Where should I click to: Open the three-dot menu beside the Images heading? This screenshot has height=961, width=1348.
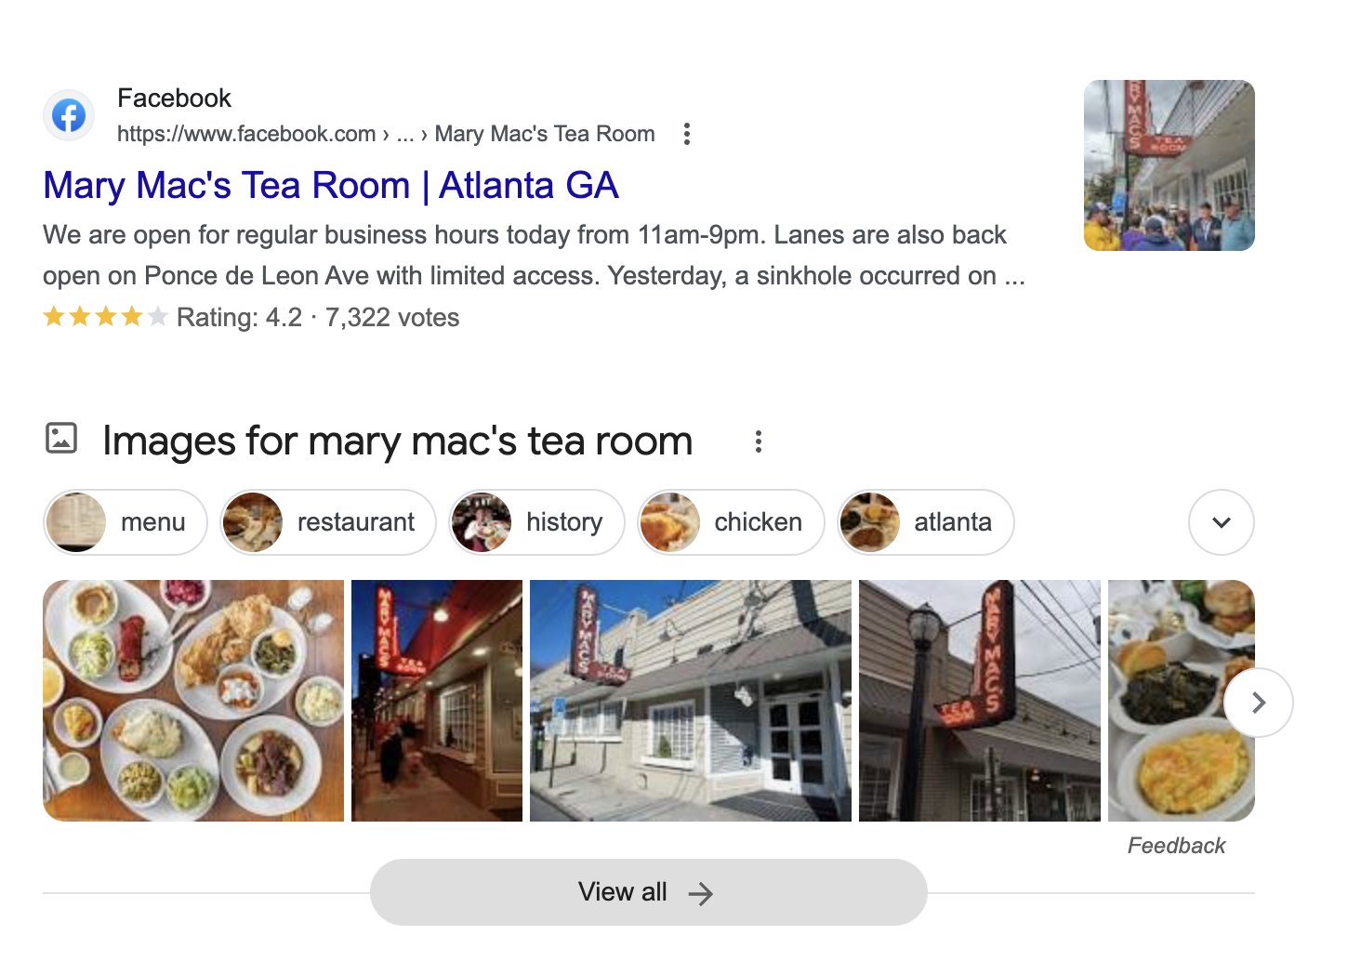(x=759, y=441)
